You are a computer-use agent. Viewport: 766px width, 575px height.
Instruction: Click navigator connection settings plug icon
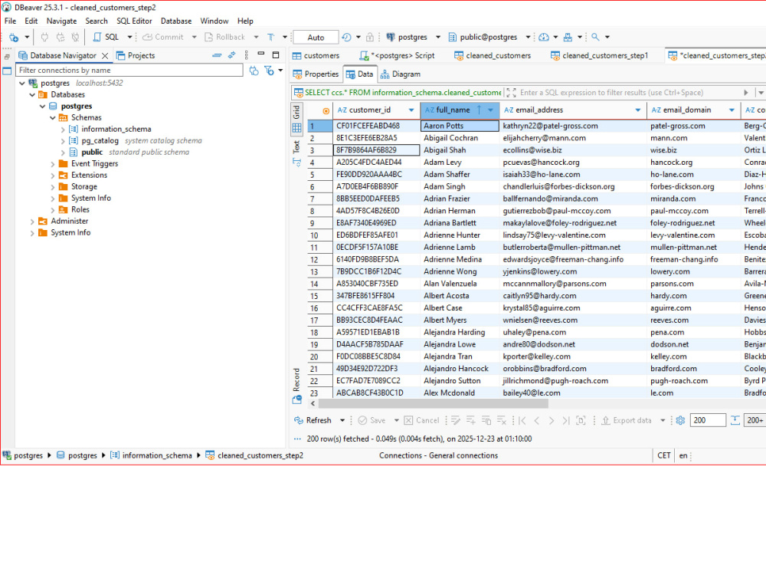pyautogui.click(x=254, y=71)
